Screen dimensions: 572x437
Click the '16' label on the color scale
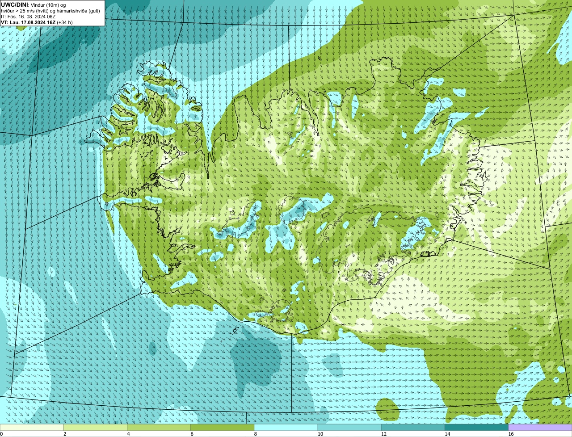[511, 434]
